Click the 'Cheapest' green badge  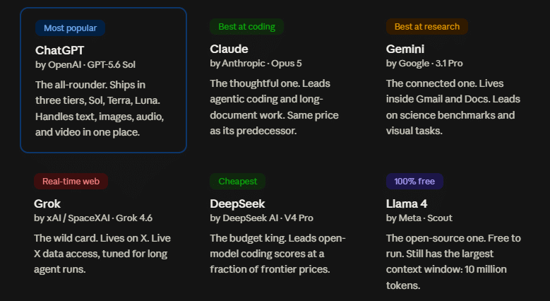(x=237, y=181)
